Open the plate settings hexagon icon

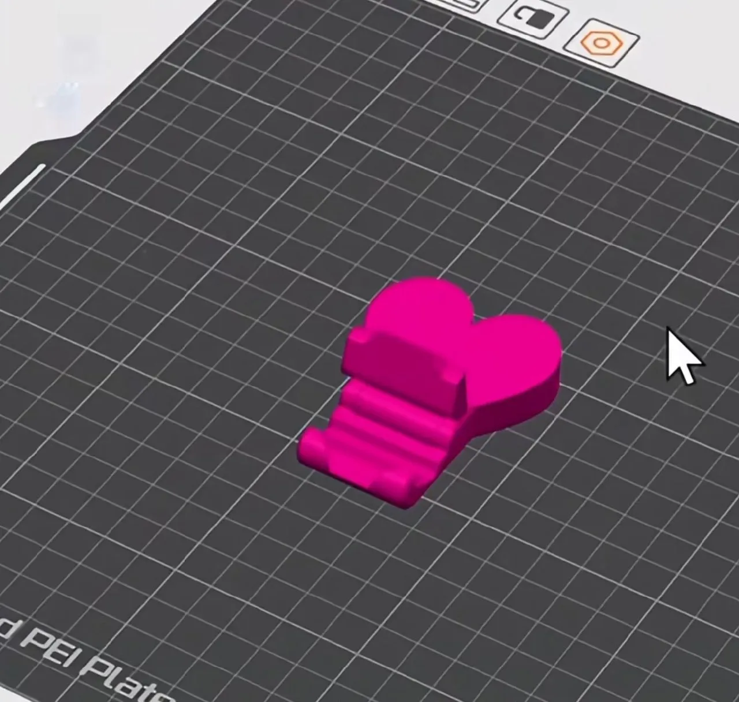(x=602, y=43)
